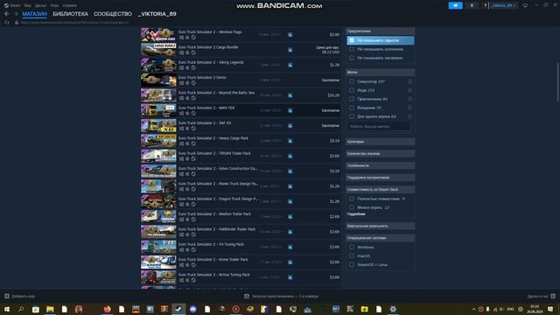This screenshot has height=315, width=560.
Task: Click the platform icon for Krone Trailer Pack
Action: (x=290, y=262)
